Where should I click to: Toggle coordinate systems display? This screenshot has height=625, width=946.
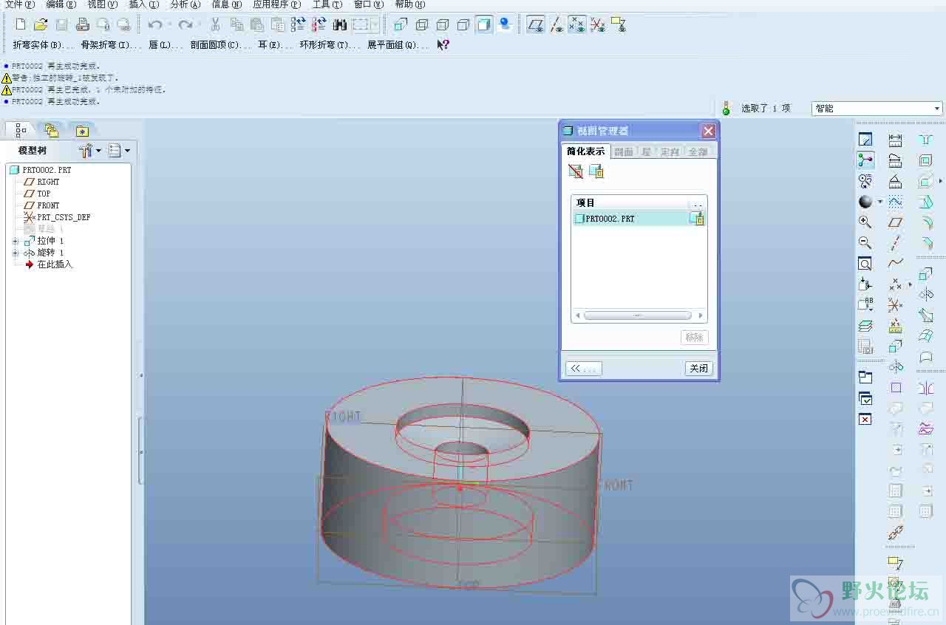pos(598,25)
